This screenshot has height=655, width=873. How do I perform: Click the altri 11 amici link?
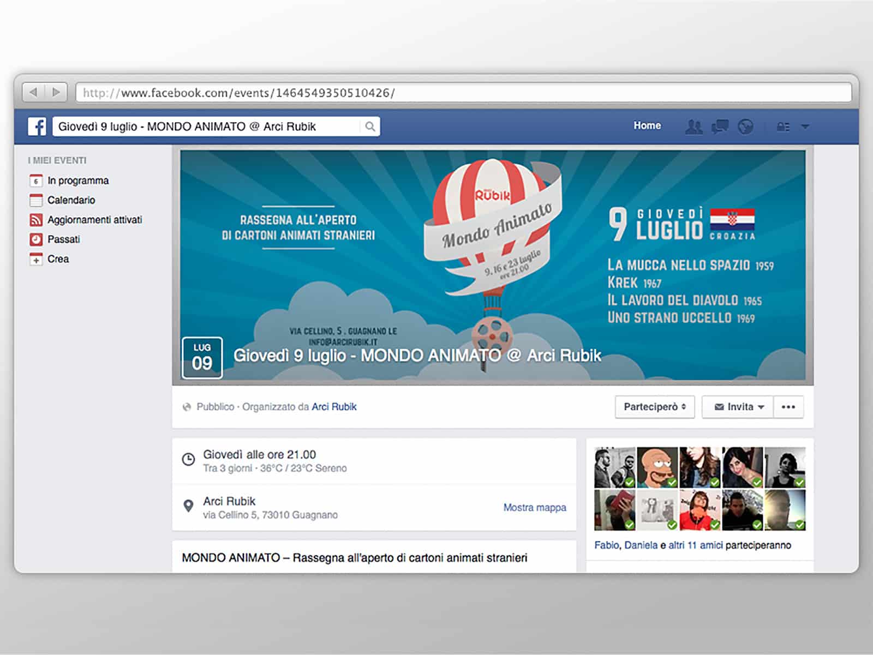[x=696, y=545]
